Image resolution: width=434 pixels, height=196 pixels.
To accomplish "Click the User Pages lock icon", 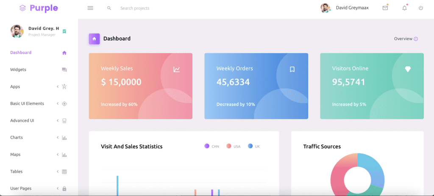I will pos(64,188).
